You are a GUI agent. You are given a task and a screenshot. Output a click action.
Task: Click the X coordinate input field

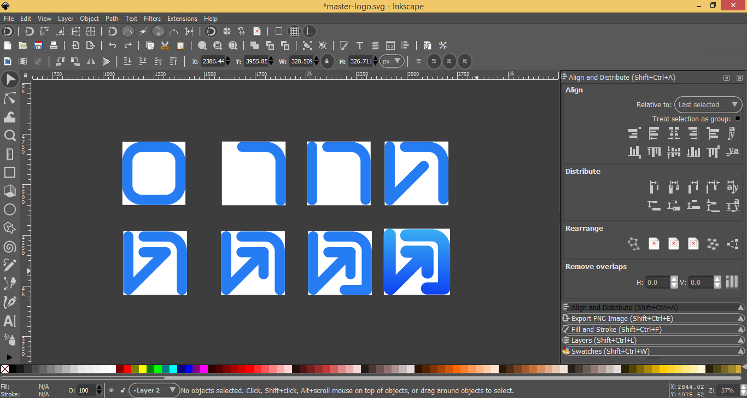[213, 61]
